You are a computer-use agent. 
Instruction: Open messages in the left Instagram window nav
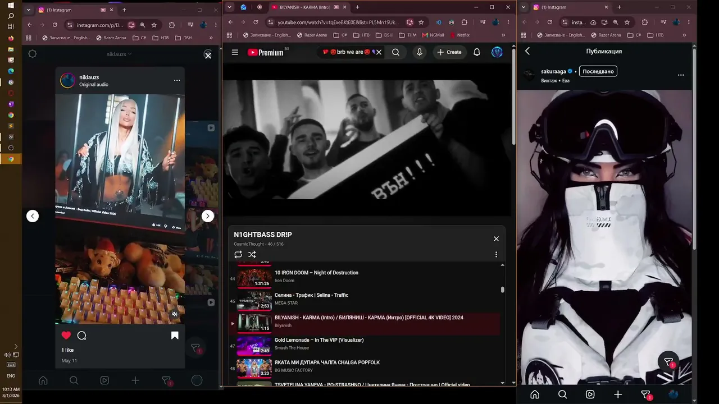coord(166,380)
